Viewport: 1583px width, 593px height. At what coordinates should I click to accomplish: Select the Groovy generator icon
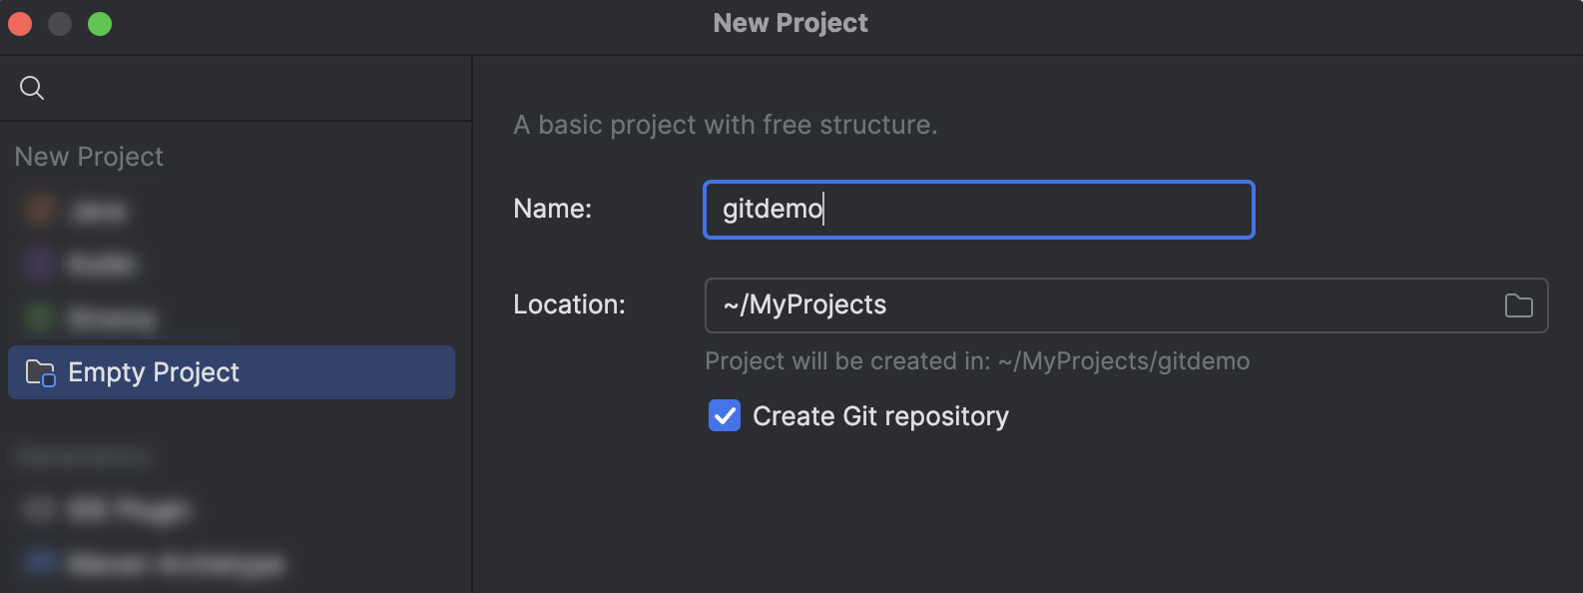point(40,317)
